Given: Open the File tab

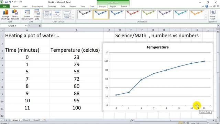Looking at the screenshot, I should point(5,6).
